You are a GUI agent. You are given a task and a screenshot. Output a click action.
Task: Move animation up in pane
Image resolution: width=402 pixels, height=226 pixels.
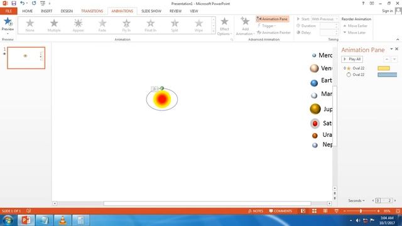pyautogui.click(x=387, y=60)
